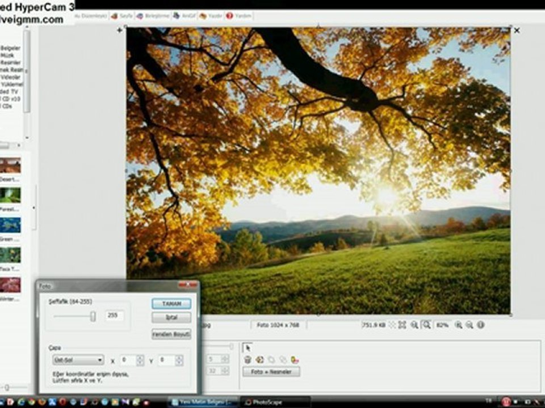Click the Foto + Nesneler button
This screenshot has width=545, height=408.
pos(271,372)
